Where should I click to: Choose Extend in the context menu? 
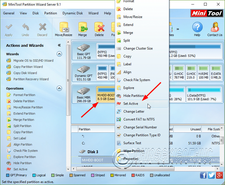pos(142,25)
